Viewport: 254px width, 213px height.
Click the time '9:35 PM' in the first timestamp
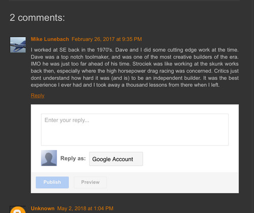pos(132,39)
